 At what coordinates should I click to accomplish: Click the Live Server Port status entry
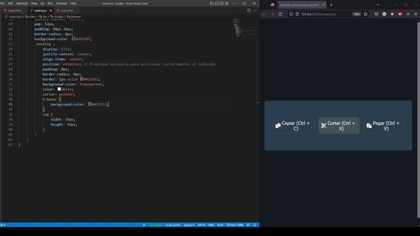tap(235, 225)
